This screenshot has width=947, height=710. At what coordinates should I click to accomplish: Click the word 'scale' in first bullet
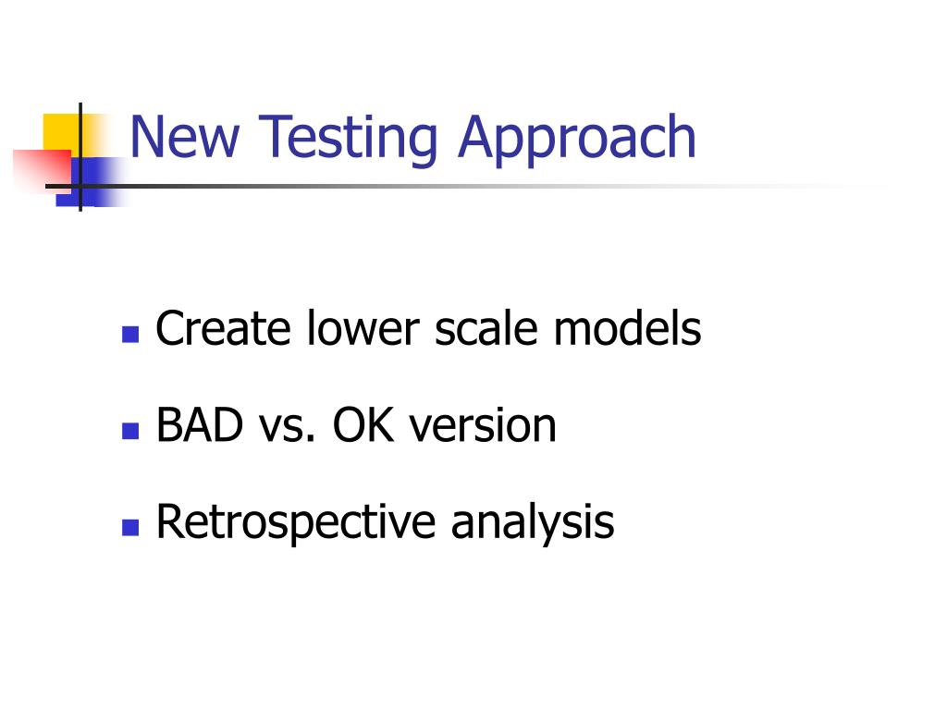486,328
